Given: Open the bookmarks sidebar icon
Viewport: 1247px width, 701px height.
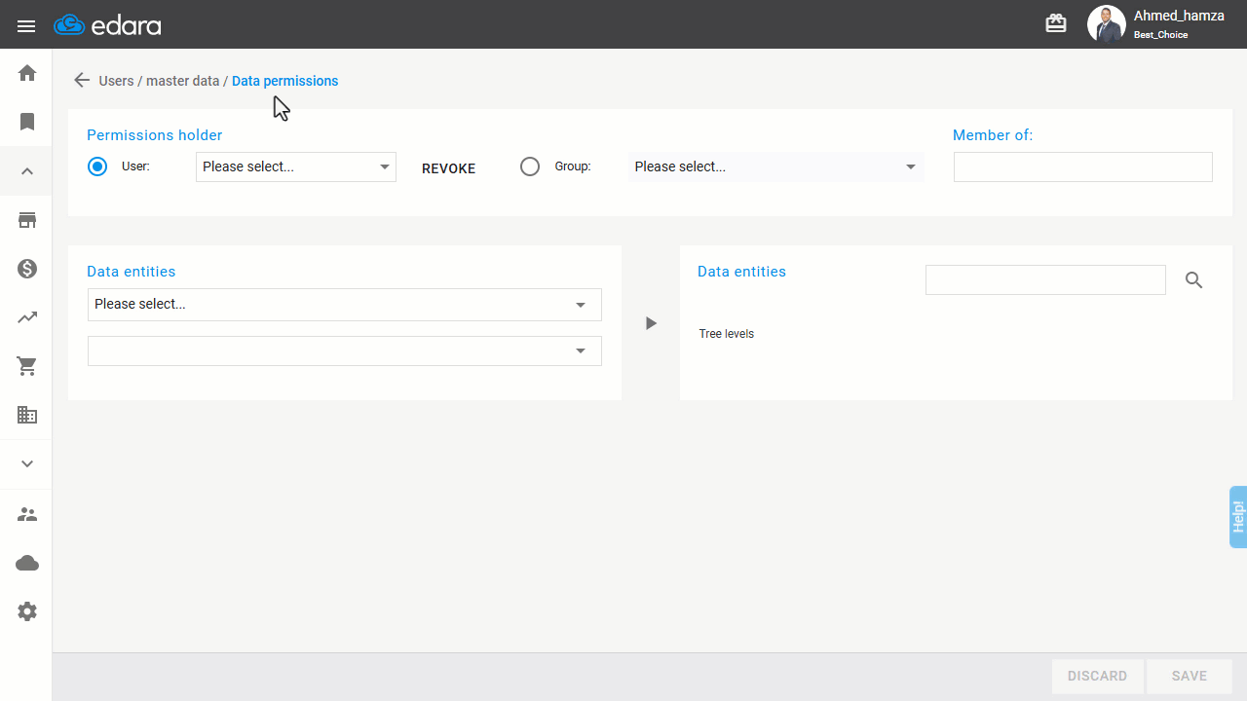Looking at the screenshot, I should click(x=27, y=122).
